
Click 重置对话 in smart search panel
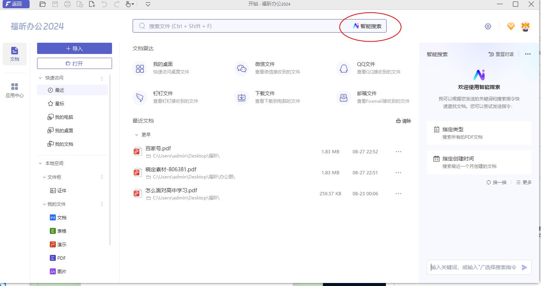click(x=501, y=54)
